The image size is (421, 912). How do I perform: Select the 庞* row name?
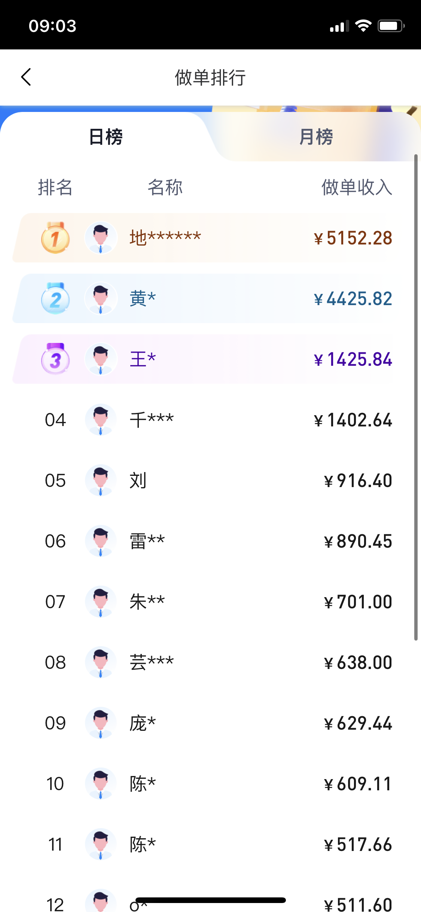[x=143, y=723]
